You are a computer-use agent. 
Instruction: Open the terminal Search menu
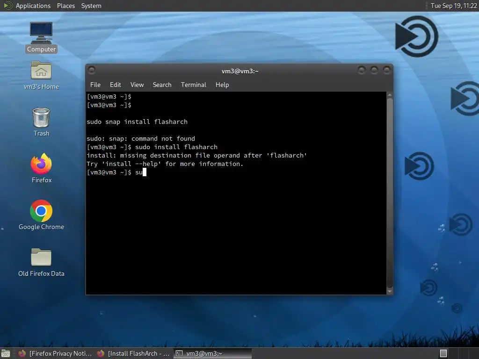point(162,85)
